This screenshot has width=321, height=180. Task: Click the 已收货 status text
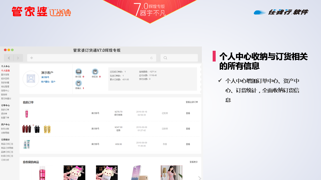[x=165, y=129]
